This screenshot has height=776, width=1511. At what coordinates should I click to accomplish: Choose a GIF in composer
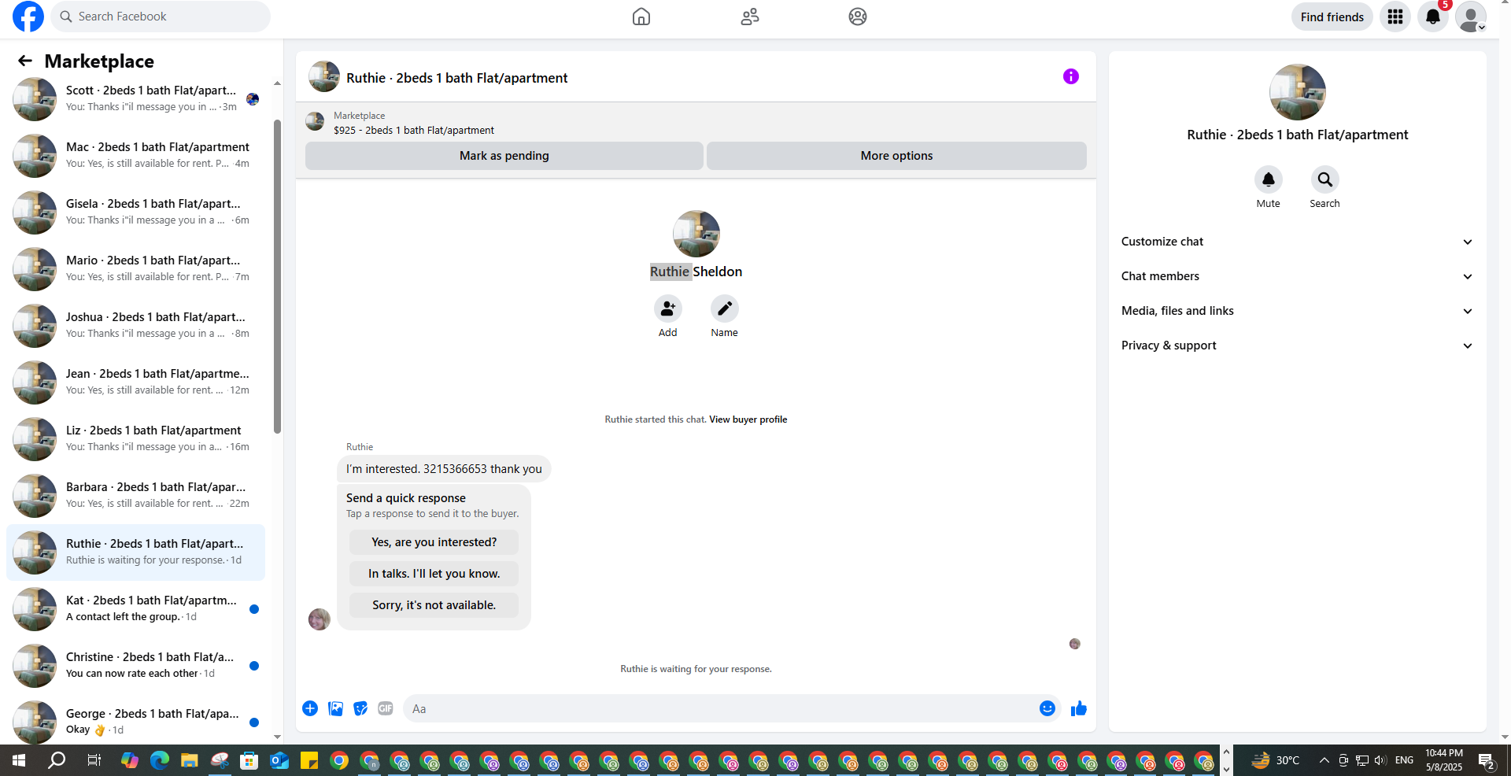pyautogui.click(x=386, y=708)
